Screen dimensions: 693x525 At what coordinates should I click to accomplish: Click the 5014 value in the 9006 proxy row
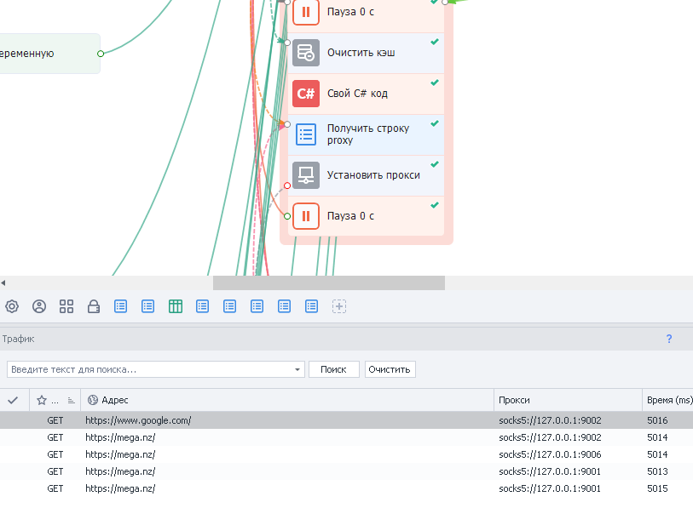[657, 454]
